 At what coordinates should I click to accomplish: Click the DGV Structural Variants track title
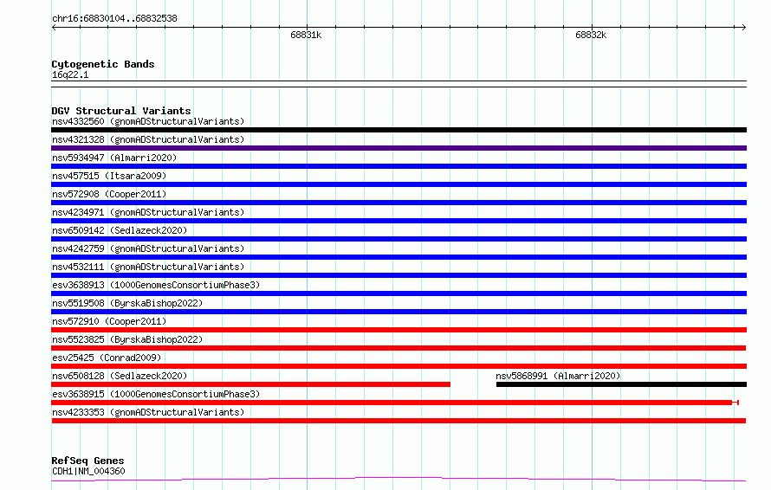121,111
